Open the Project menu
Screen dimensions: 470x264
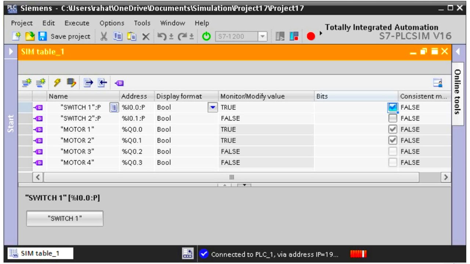pos(22,23)
